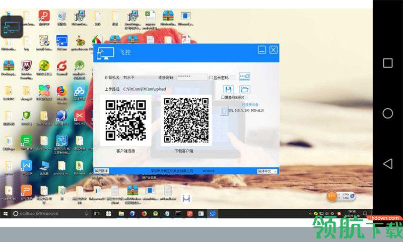Open the FitCom desktop shortcut
403x242 pixels.
coord(61,42)
